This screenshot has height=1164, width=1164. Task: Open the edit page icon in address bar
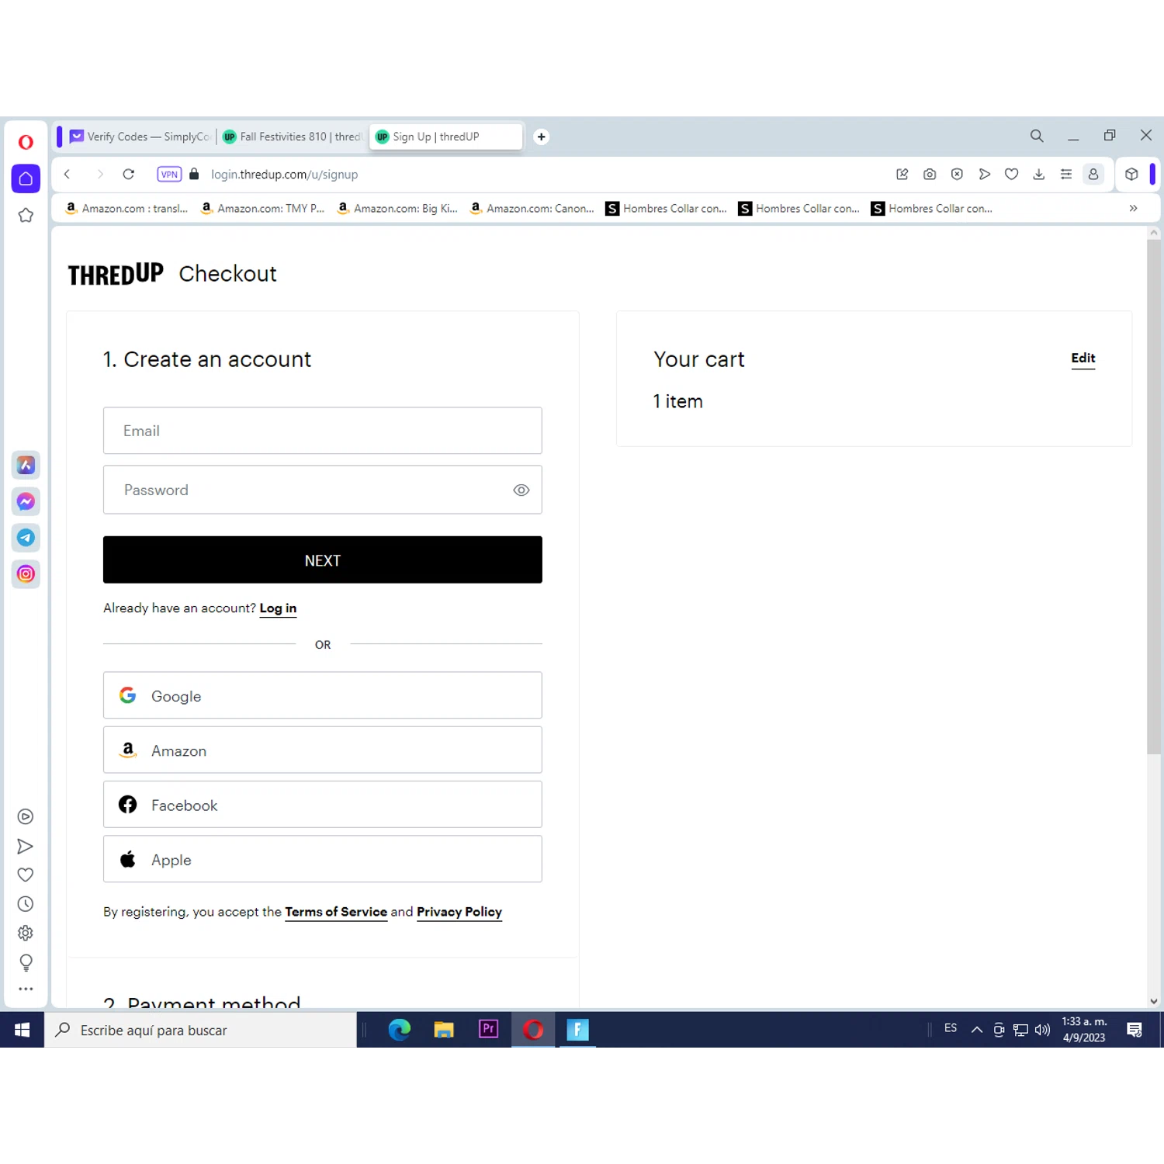point(902,175)
